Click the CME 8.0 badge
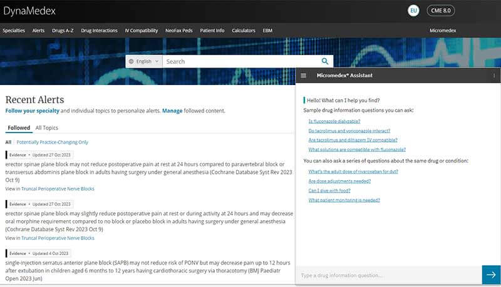The image size is (501, 287). (x=441, y=11)
